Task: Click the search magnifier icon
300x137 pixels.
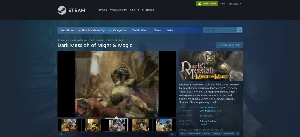Action: pos(240,30)
